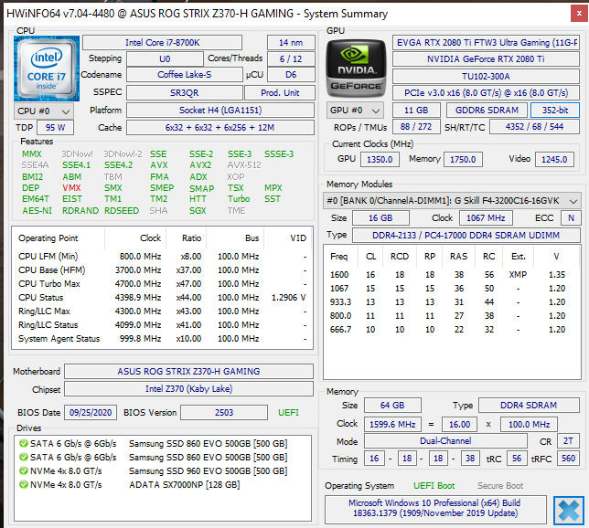Click the ROPs / TMUs 88 / 272 field

(x=416, y=127)
